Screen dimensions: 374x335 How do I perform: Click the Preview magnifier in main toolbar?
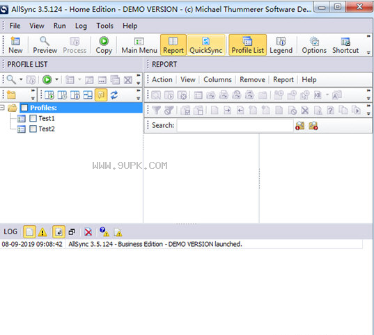click(x=45, y=45)
